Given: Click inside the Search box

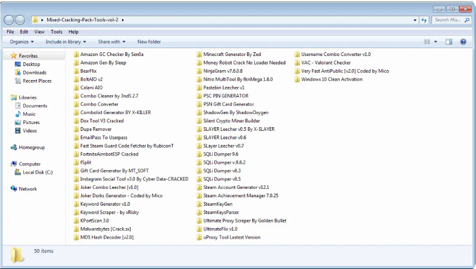Looking at the screenshot, I should click(448, 20).
